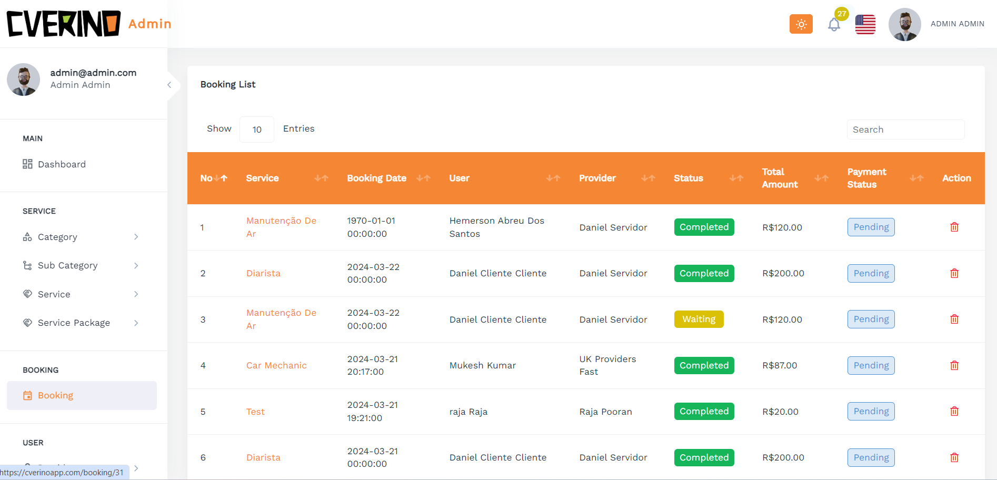Sort table by Booking Date column
Viewport: 997px width, 480px height.
[x=423, y=178]
